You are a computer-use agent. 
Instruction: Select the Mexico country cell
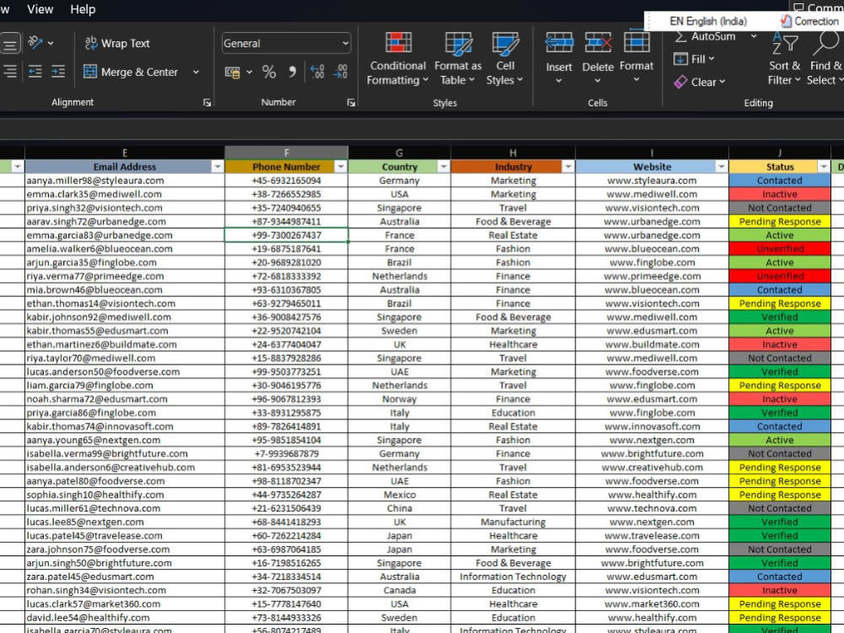pos(399,495)
